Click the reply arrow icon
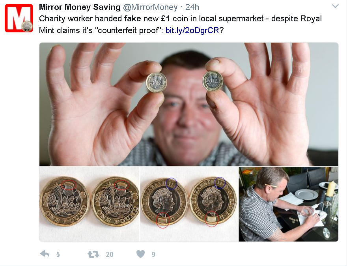This screenshot has height=266, width=347. point(45,254)
